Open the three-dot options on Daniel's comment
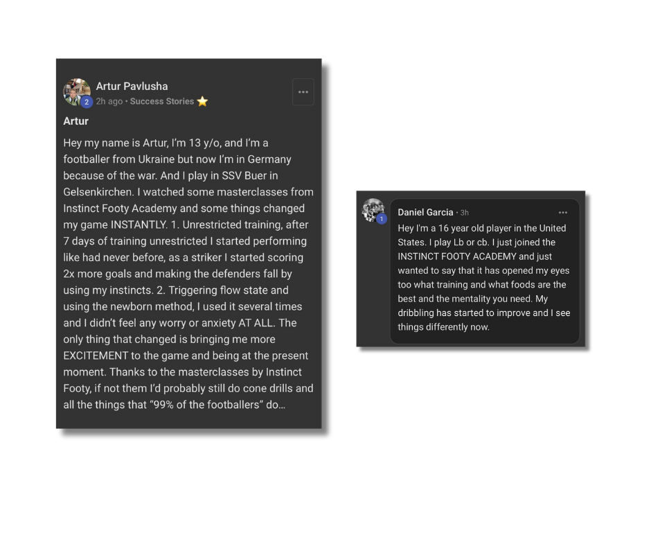 563,213
